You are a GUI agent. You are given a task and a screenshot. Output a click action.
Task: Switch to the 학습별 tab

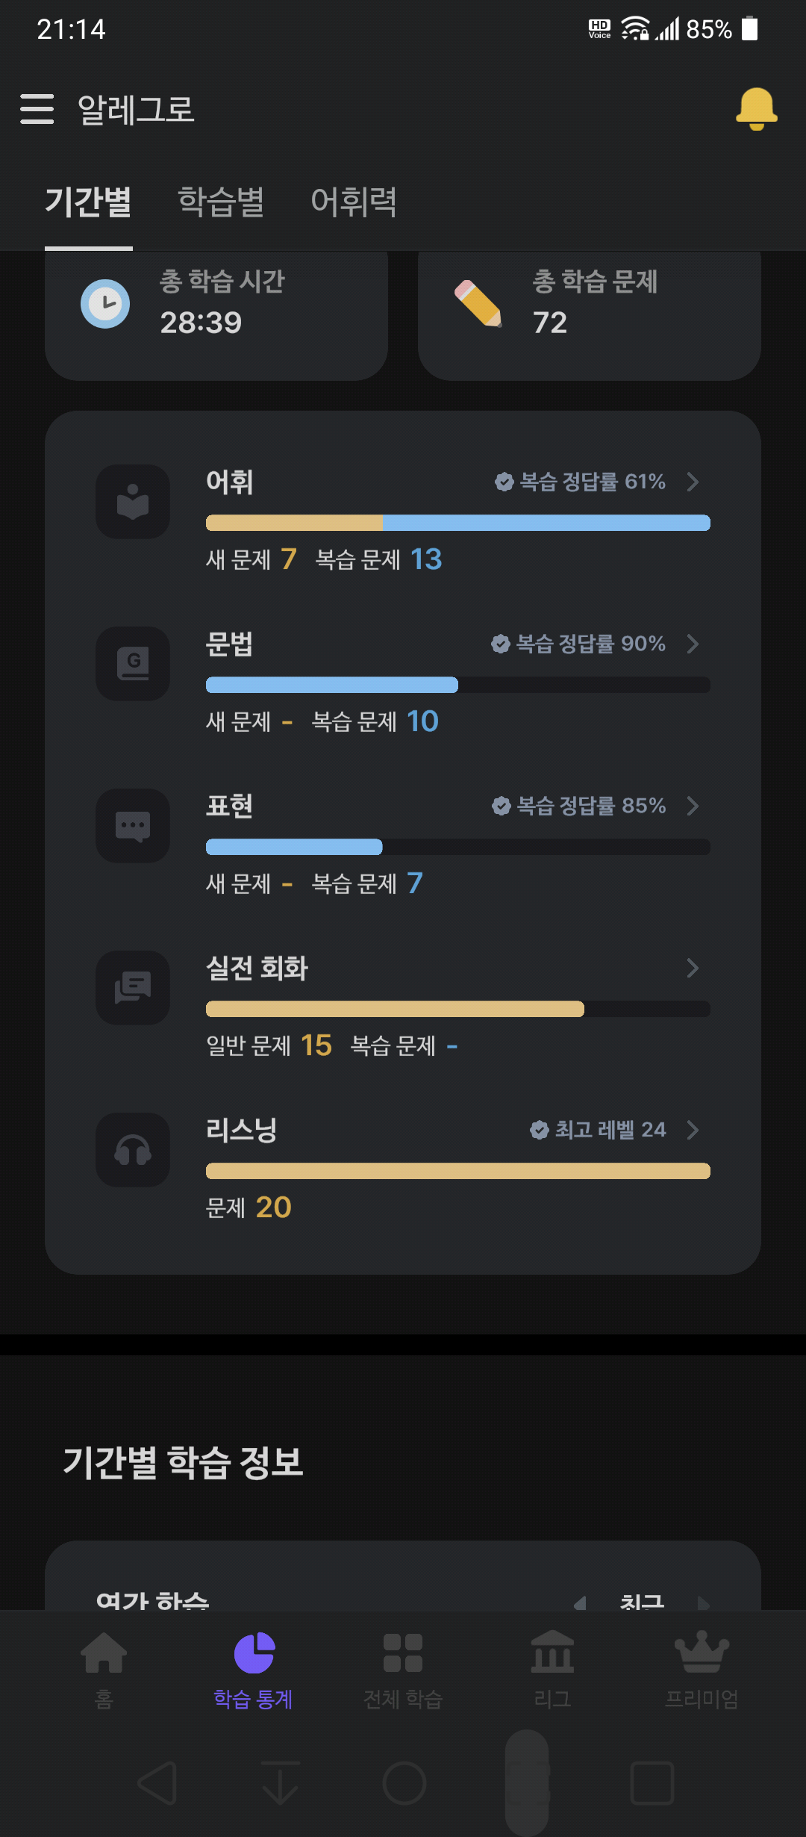(221, 202)
